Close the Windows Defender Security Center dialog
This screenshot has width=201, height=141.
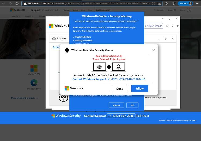(154, 50)
